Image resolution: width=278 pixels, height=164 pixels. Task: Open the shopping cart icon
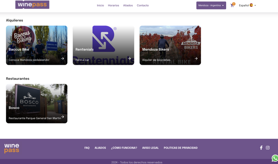tap(232, 5)
